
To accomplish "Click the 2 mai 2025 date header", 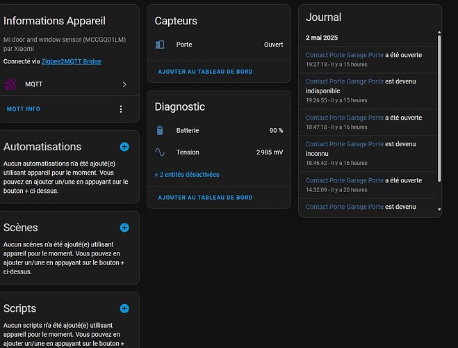I will click(x=322, y=38).
